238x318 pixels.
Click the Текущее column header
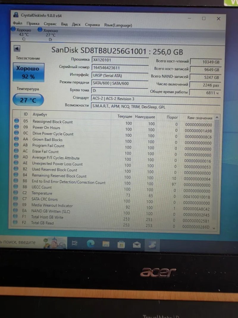(x=125, y=117)
